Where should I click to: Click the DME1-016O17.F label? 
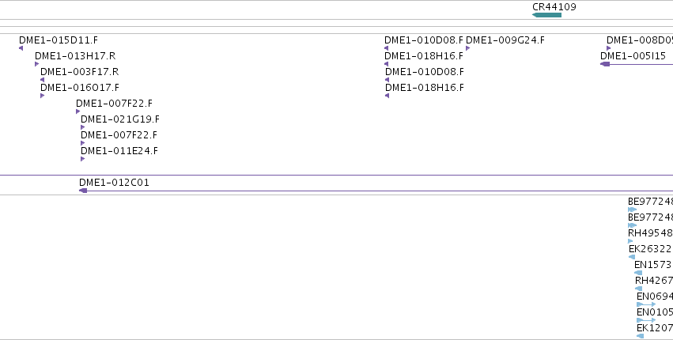80,88
